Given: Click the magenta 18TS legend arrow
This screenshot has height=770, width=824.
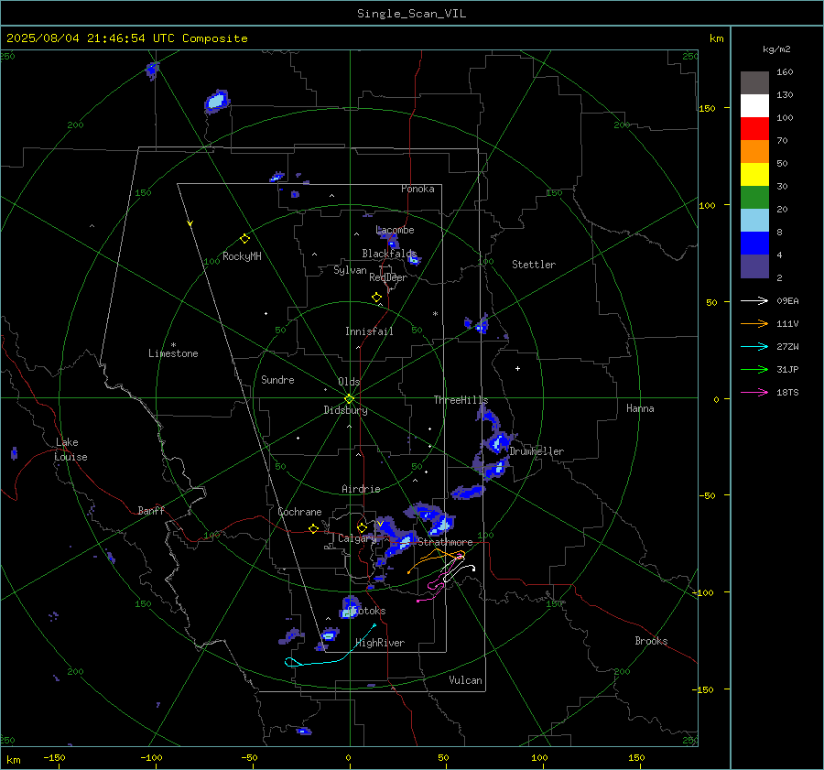Looking at the screenshot, I should [754, 392].
